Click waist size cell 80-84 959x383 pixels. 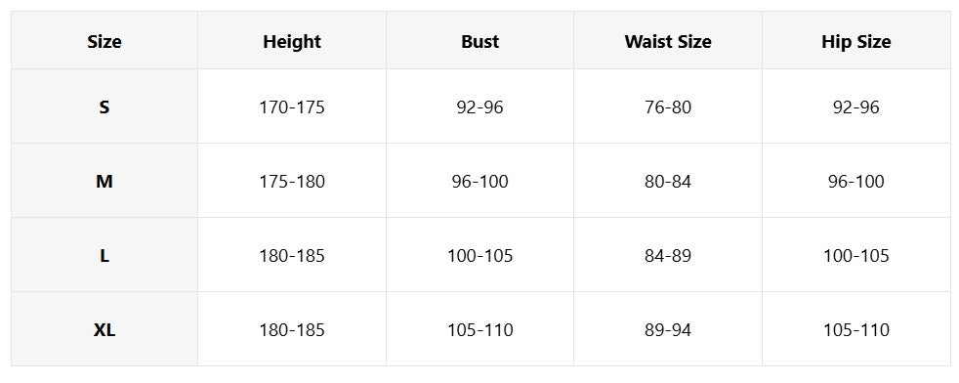[x=668, y=181]
